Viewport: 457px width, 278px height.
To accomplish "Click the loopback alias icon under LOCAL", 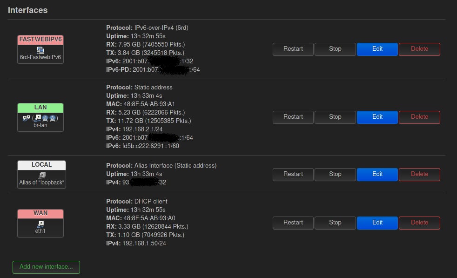I will (42, 175).
